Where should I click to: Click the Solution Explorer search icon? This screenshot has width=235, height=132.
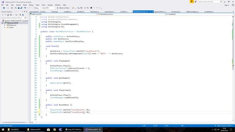point(25,18)
